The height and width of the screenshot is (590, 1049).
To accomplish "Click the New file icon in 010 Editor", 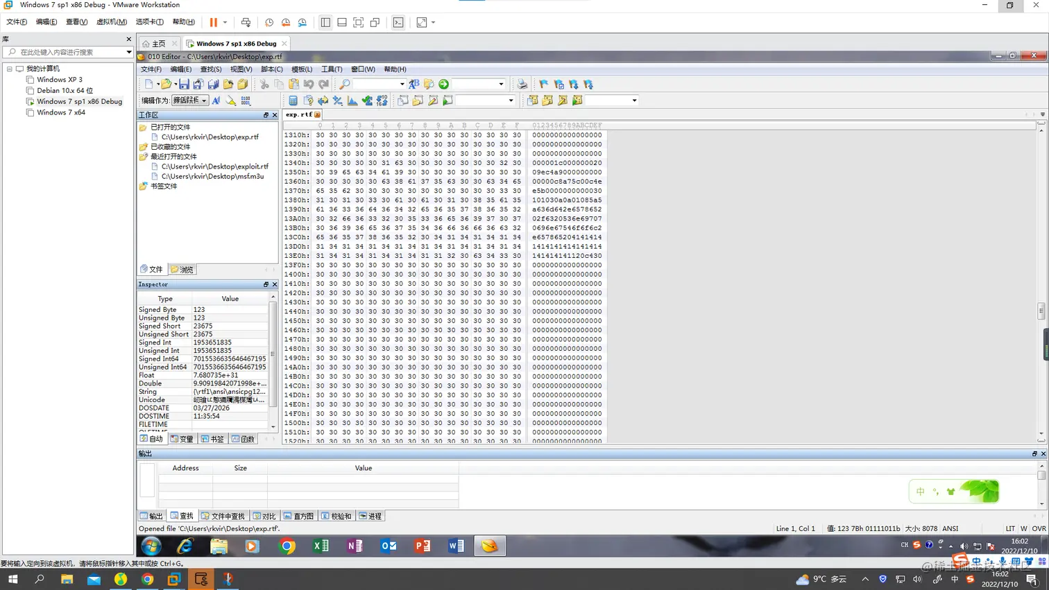I will click(x=148, y=84).
